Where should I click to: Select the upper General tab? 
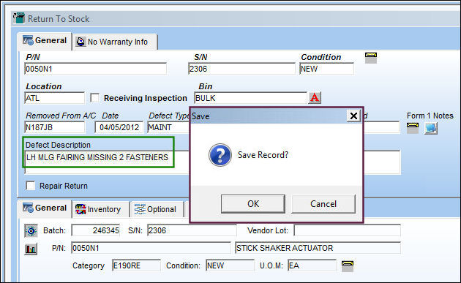(45, 41)
